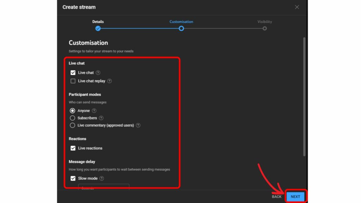
Task: Close the Create stream dialog
Action: (x=297, y=7)
